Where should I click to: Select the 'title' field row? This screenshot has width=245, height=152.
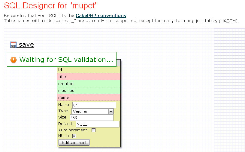click(x=89, y=77)
